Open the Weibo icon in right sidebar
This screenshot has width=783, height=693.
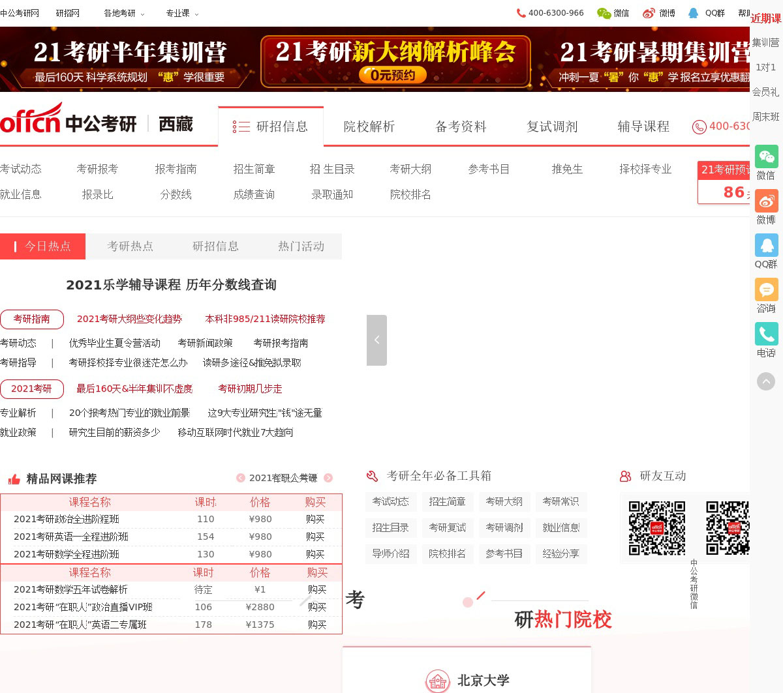click(x=766, y=201)
